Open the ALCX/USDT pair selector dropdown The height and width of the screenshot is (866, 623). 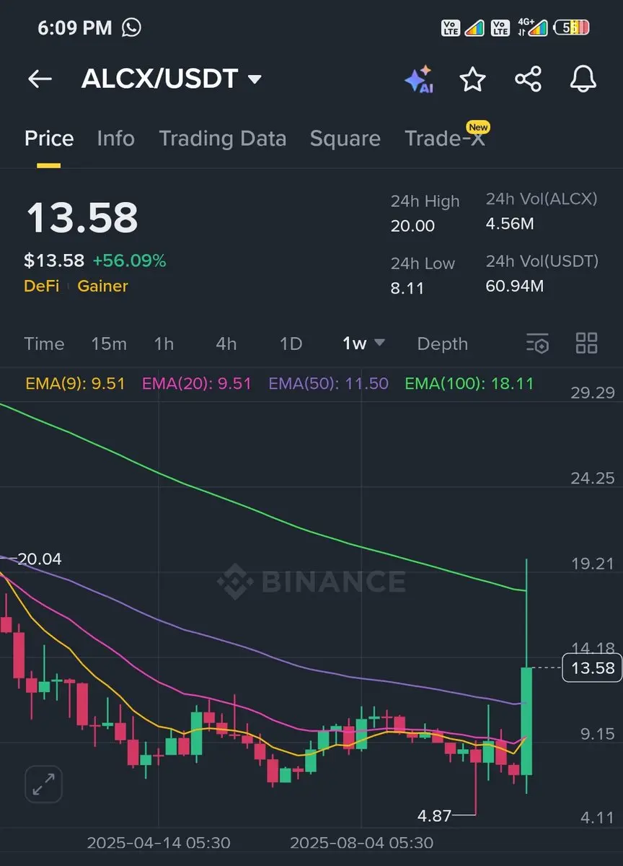[x=172, y=79]
